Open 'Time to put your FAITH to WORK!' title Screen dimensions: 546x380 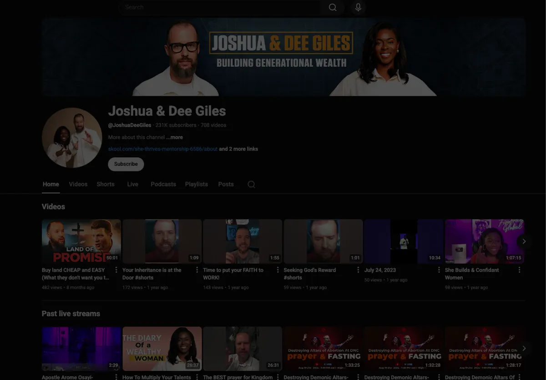click(x=233, y=274)
